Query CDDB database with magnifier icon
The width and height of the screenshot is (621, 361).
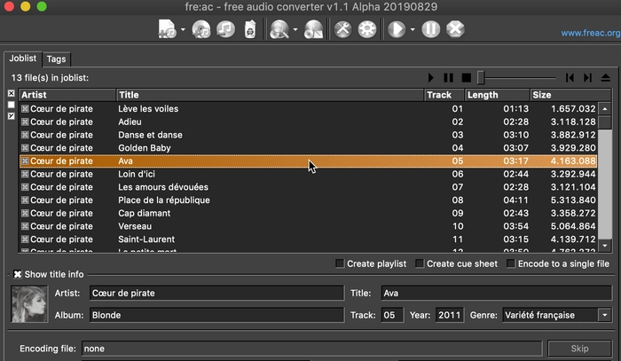tap(279, 29)
